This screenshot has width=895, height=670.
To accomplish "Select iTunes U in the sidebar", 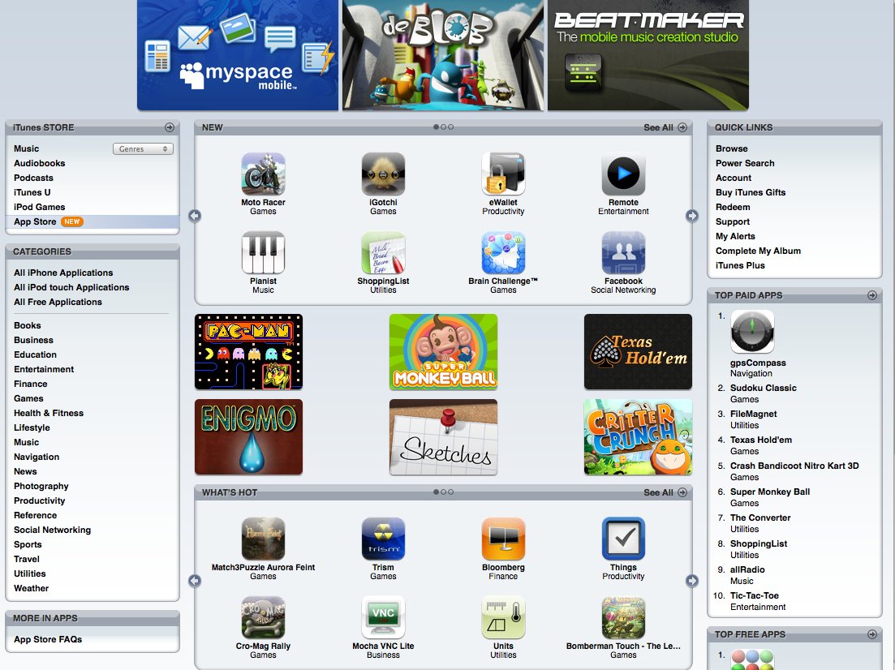I will click(32, 192).
